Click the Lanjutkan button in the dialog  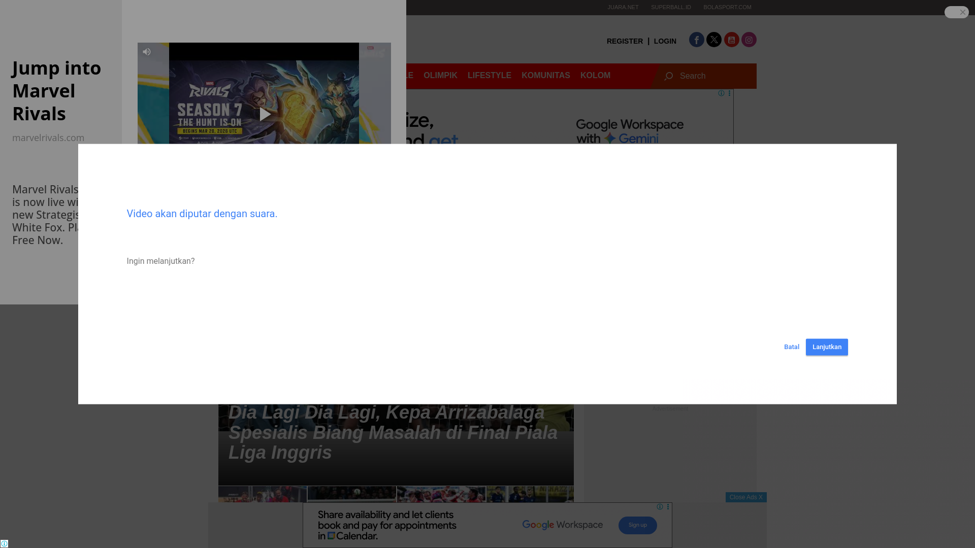click(827, 347)
